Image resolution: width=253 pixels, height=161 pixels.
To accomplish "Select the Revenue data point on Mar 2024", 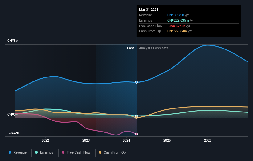I will (x=137, y=82).
